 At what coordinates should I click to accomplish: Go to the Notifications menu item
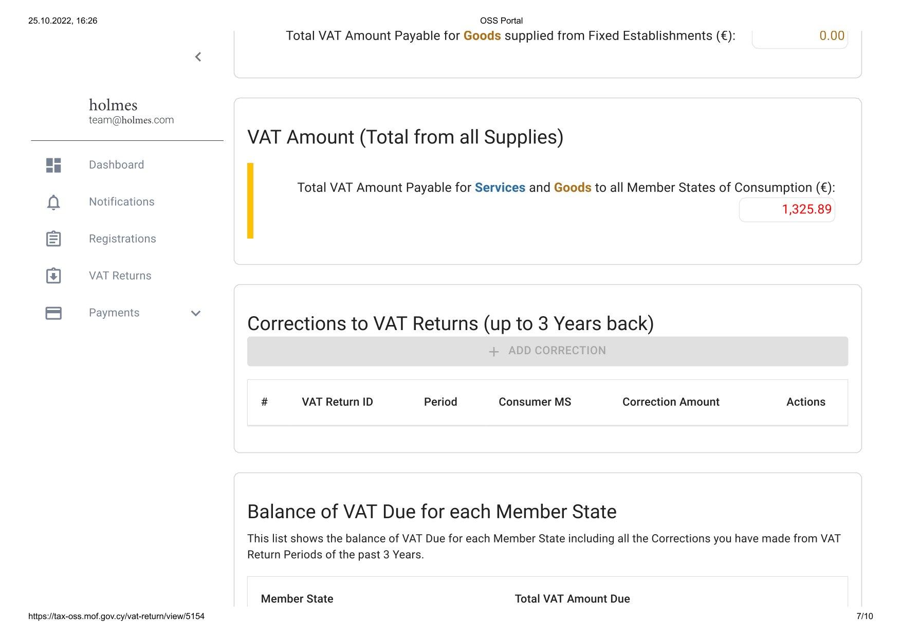(121, 202)
